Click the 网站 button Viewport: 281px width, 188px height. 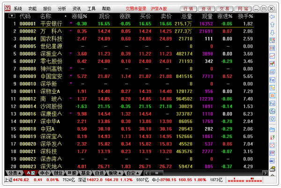coord(243,8)
